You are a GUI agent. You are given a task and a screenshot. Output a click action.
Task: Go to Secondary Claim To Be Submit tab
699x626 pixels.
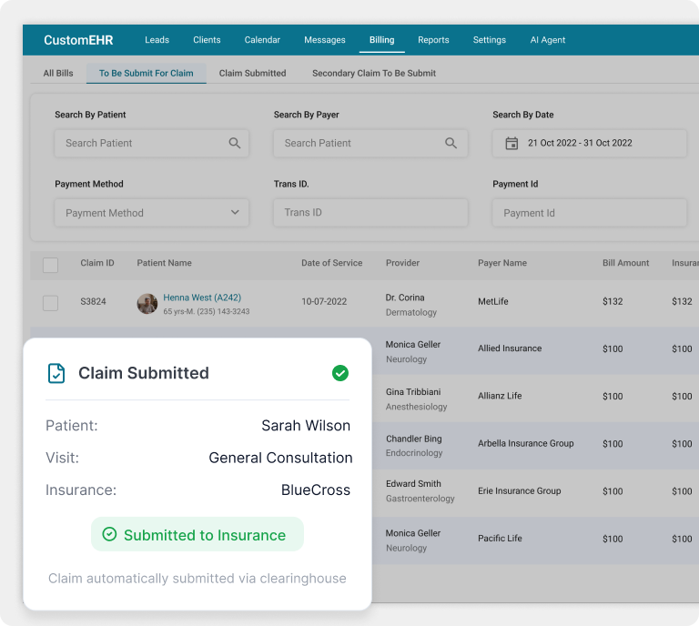point(373,73)
